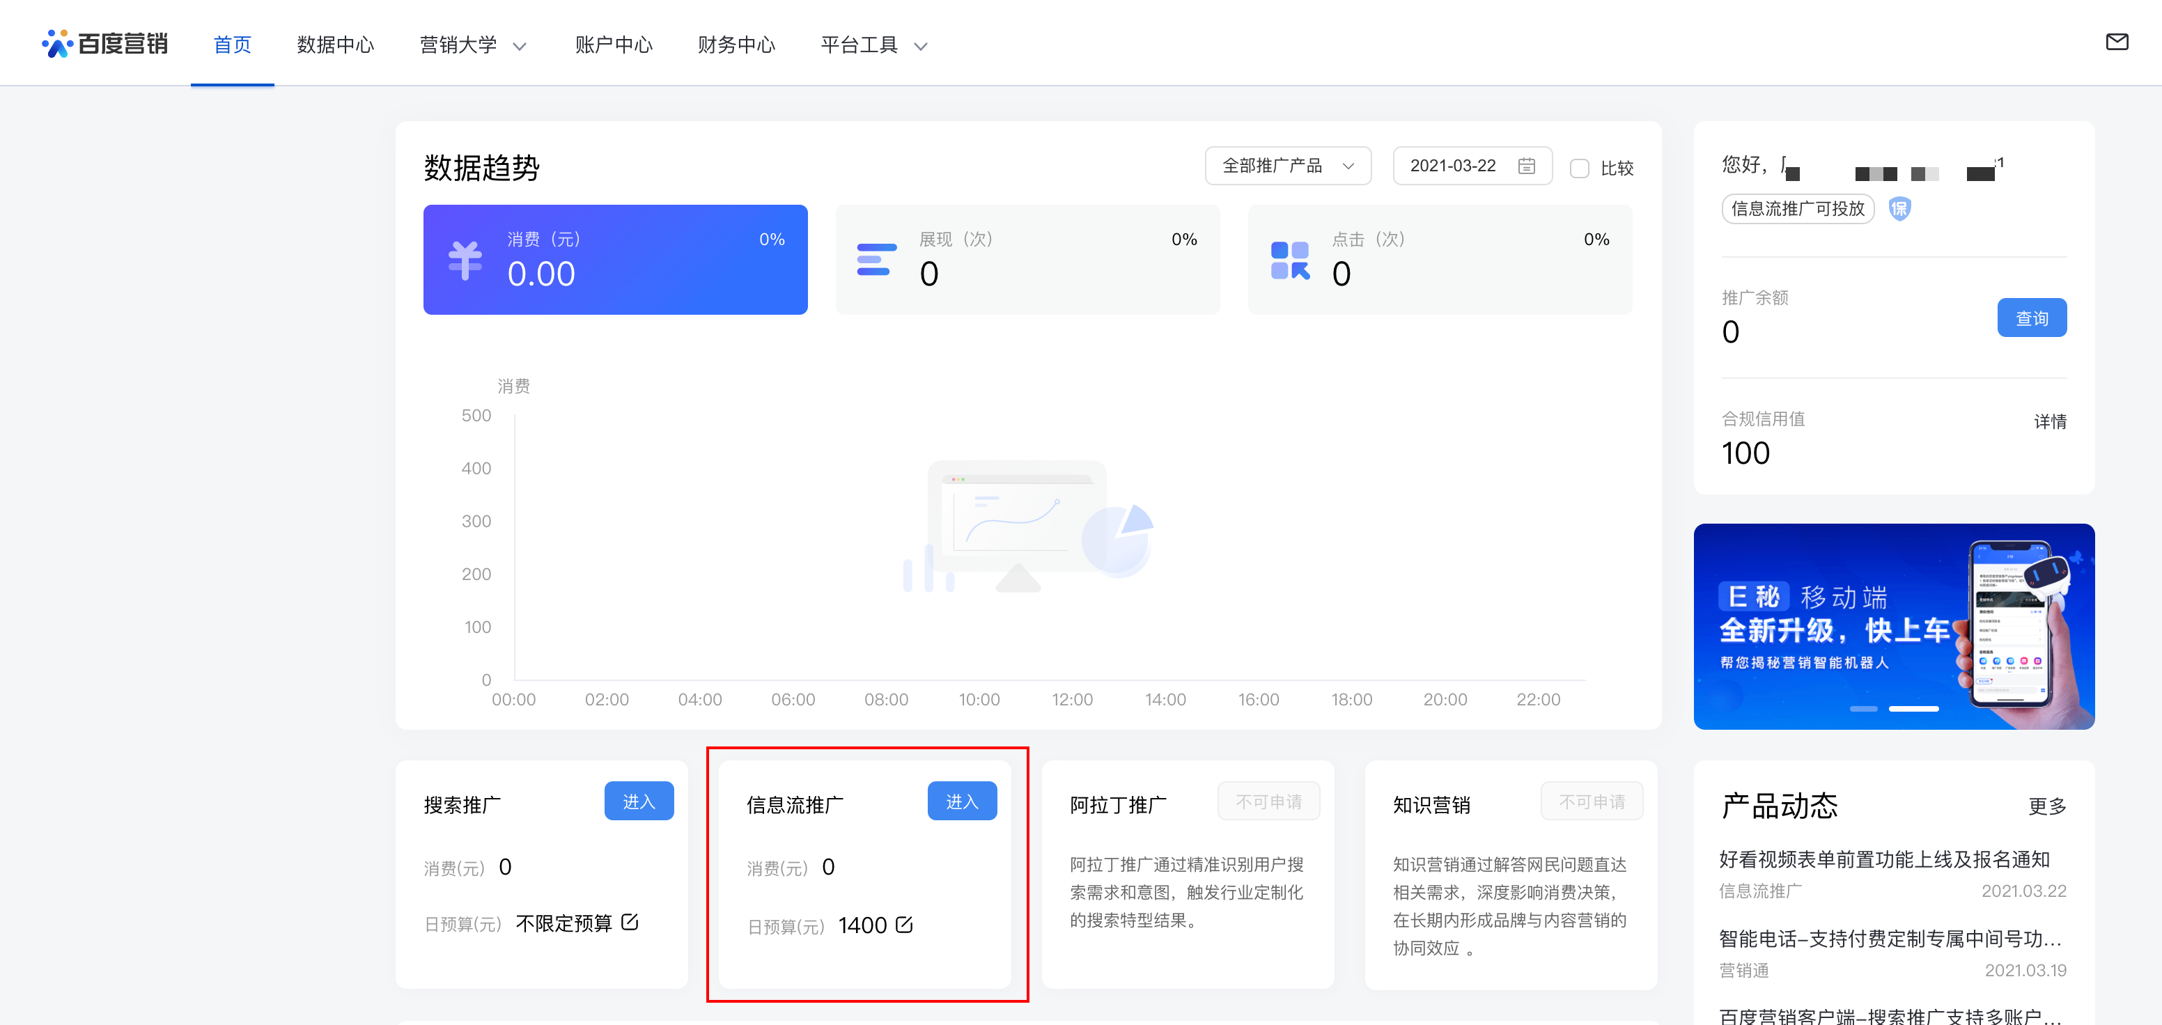Open the mail envelope icon
Viewport: 2162px width, 1025px height.
point(2117,41)
